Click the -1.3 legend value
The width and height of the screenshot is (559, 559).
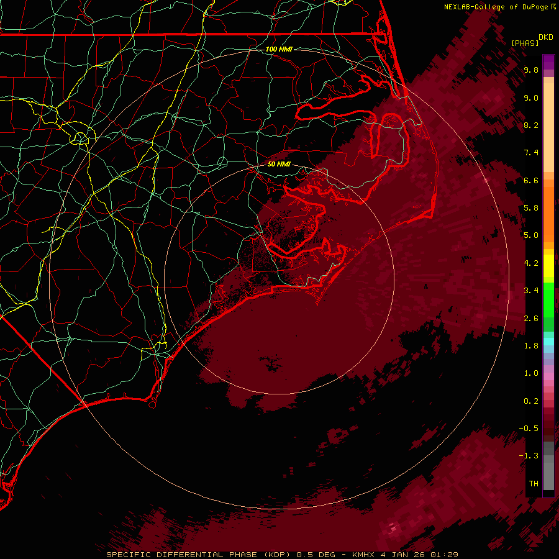[x=529, y=456]
